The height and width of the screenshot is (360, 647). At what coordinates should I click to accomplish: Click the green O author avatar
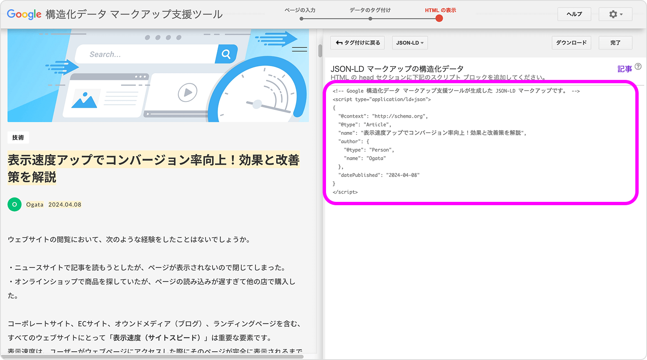pyautogui.click(x=15, y=204)
